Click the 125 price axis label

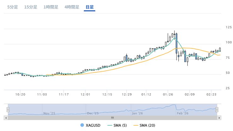[x=229, y=27]
